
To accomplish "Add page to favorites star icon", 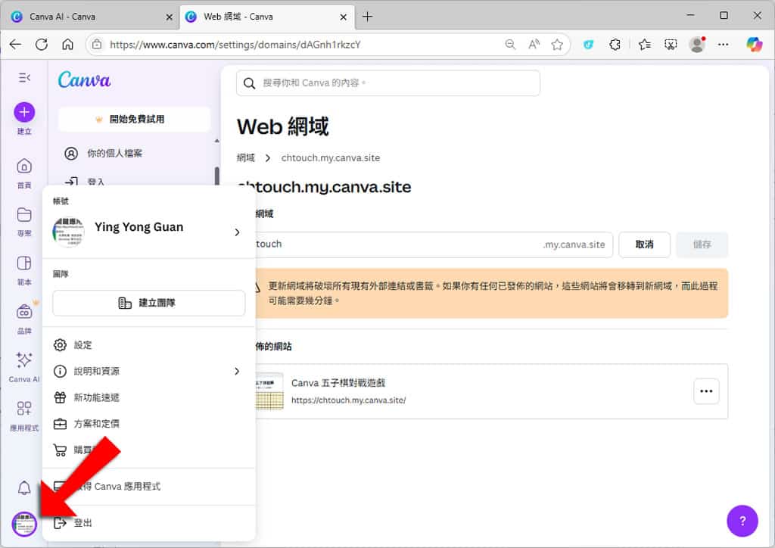I will pos(557,45).
